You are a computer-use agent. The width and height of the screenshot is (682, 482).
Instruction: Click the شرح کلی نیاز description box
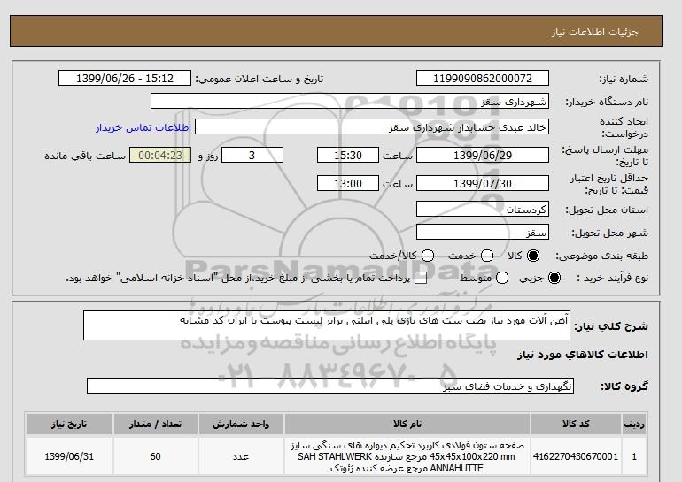pyautogui.click(x=327, y=325)
